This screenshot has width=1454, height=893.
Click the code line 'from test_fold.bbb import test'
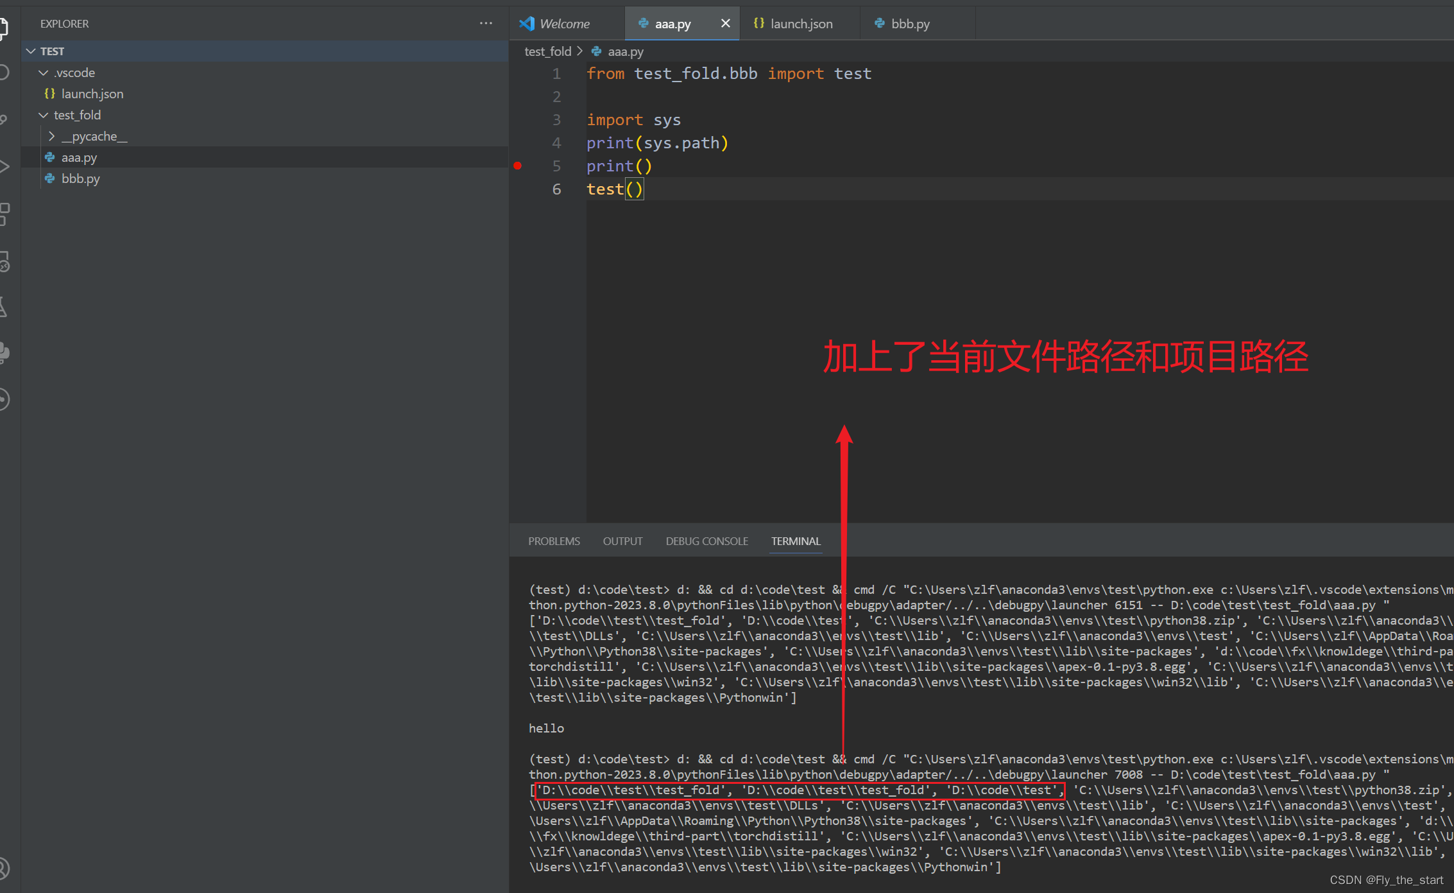[x=729, y=74]
